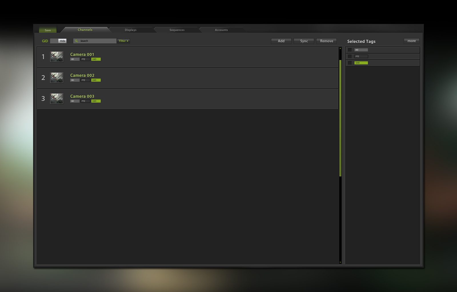This screenshot has height=292, width=457.
Task: Click the HD tag on Camera 001
Action: click(x=75, y=59)
